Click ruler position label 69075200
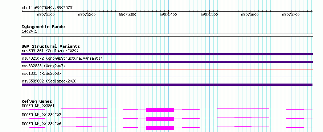Image resolution: width=323 pixels, height=132 pixels. pos(87,14)
